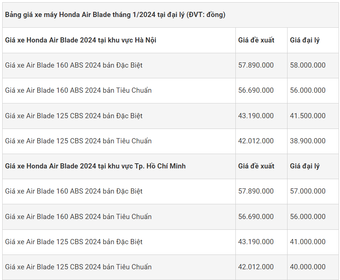Viewport: 340px width, 280px height.
Task: Select the 41.000.000 dealer price cell
Action: click(308, 242)
